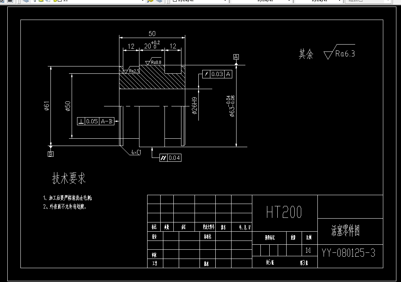This screenshot has width=401, height=282.
Task: Select the 活塞零件图 drawing title
Action: [x=346, y=231]
